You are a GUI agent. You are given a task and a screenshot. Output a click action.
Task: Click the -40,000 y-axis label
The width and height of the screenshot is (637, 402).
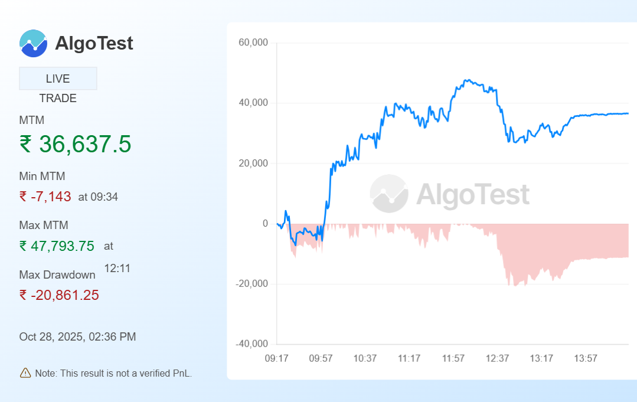(x=251, y=344)
